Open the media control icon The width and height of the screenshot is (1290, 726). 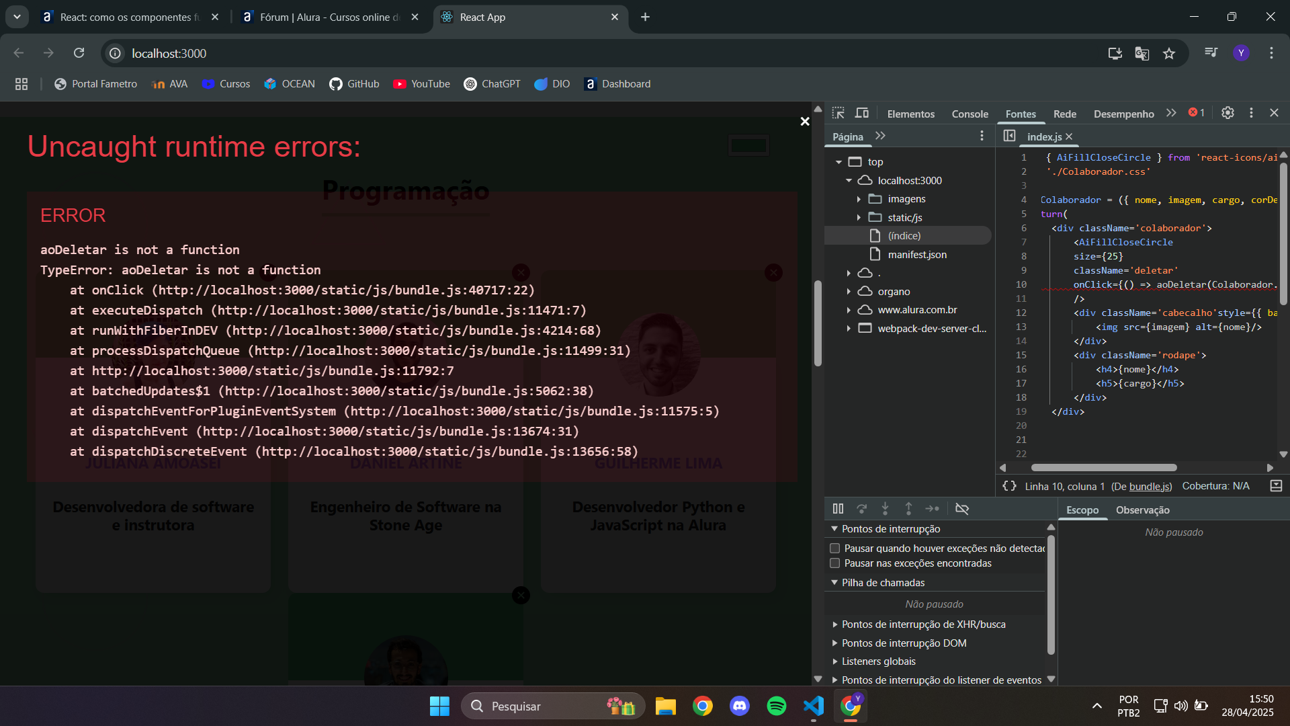(1211, 53)
